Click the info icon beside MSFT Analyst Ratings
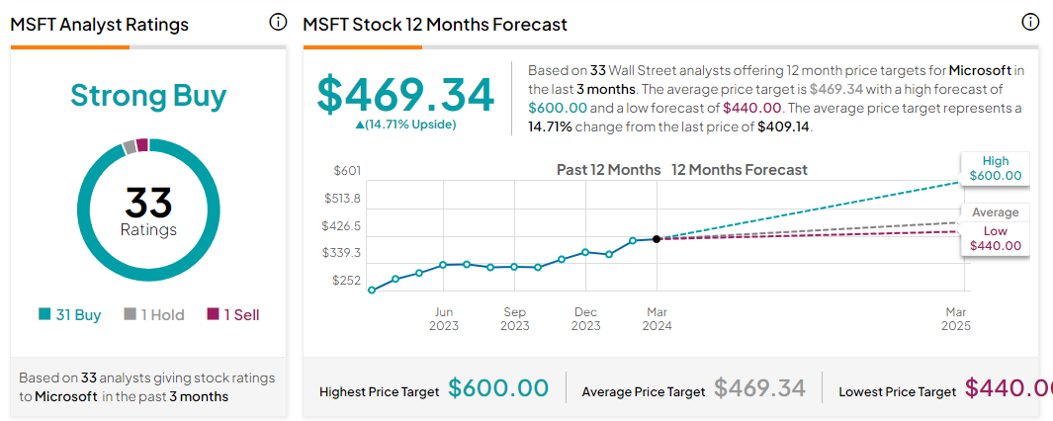1053x421 pixels. pyautogui.click(x=278, y=23)
